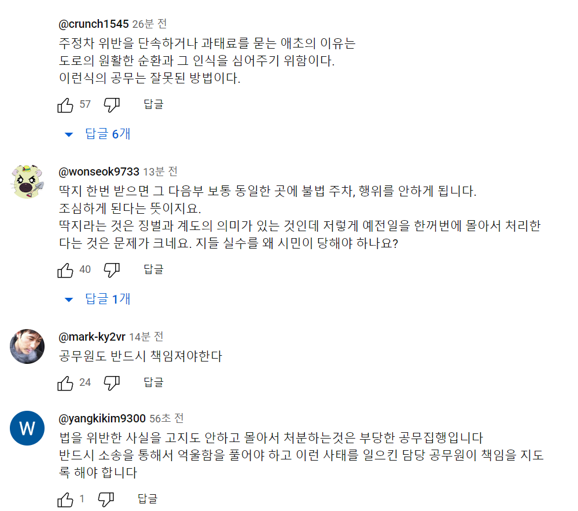Like the comment by @wonseok9733

[65, 269]
